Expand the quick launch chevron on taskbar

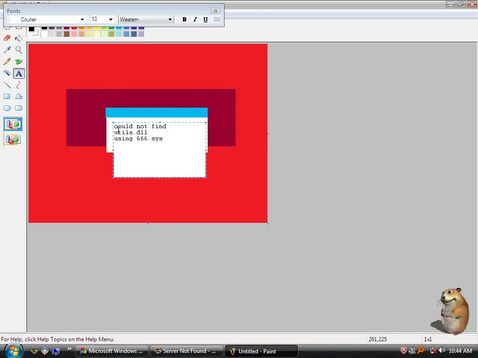[x=69, y=349]
